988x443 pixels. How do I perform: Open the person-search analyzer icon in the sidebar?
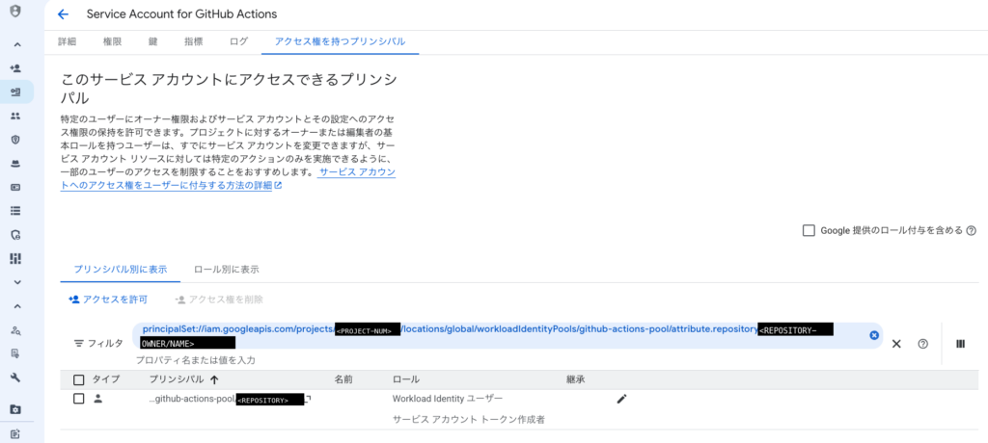click(16, 329)
